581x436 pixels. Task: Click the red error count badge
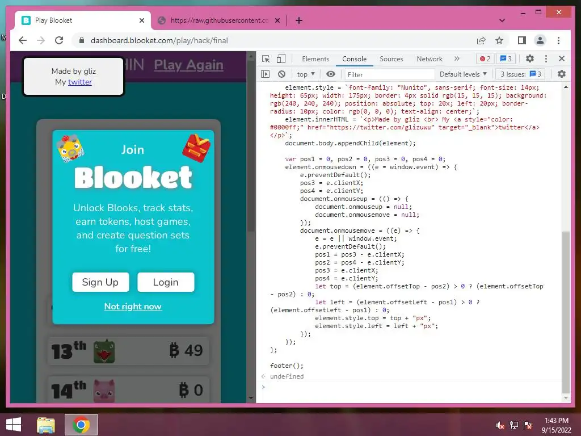click(485, 58)
